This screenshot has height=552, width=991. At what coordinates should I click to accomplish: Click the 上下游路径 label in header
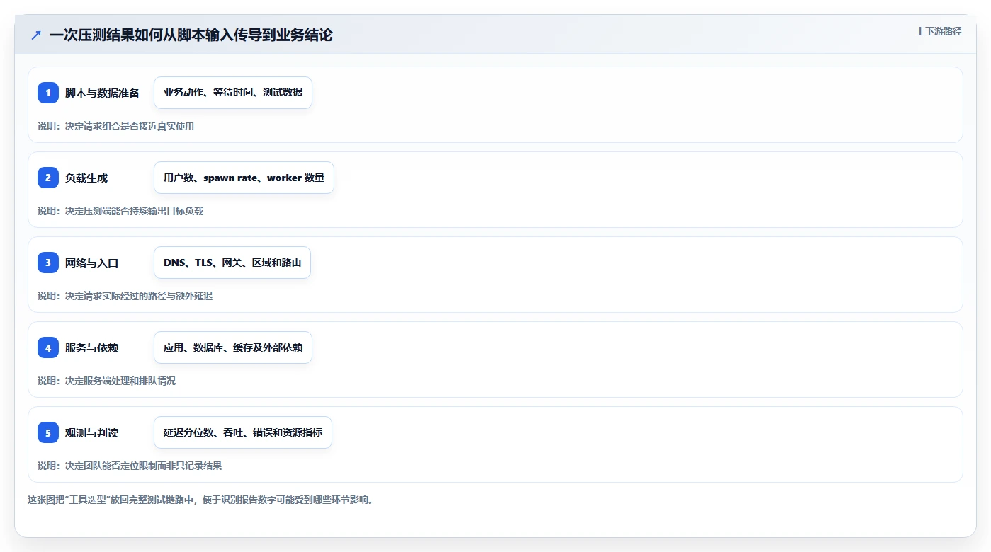pyautogui.click(x=939, y=31)
